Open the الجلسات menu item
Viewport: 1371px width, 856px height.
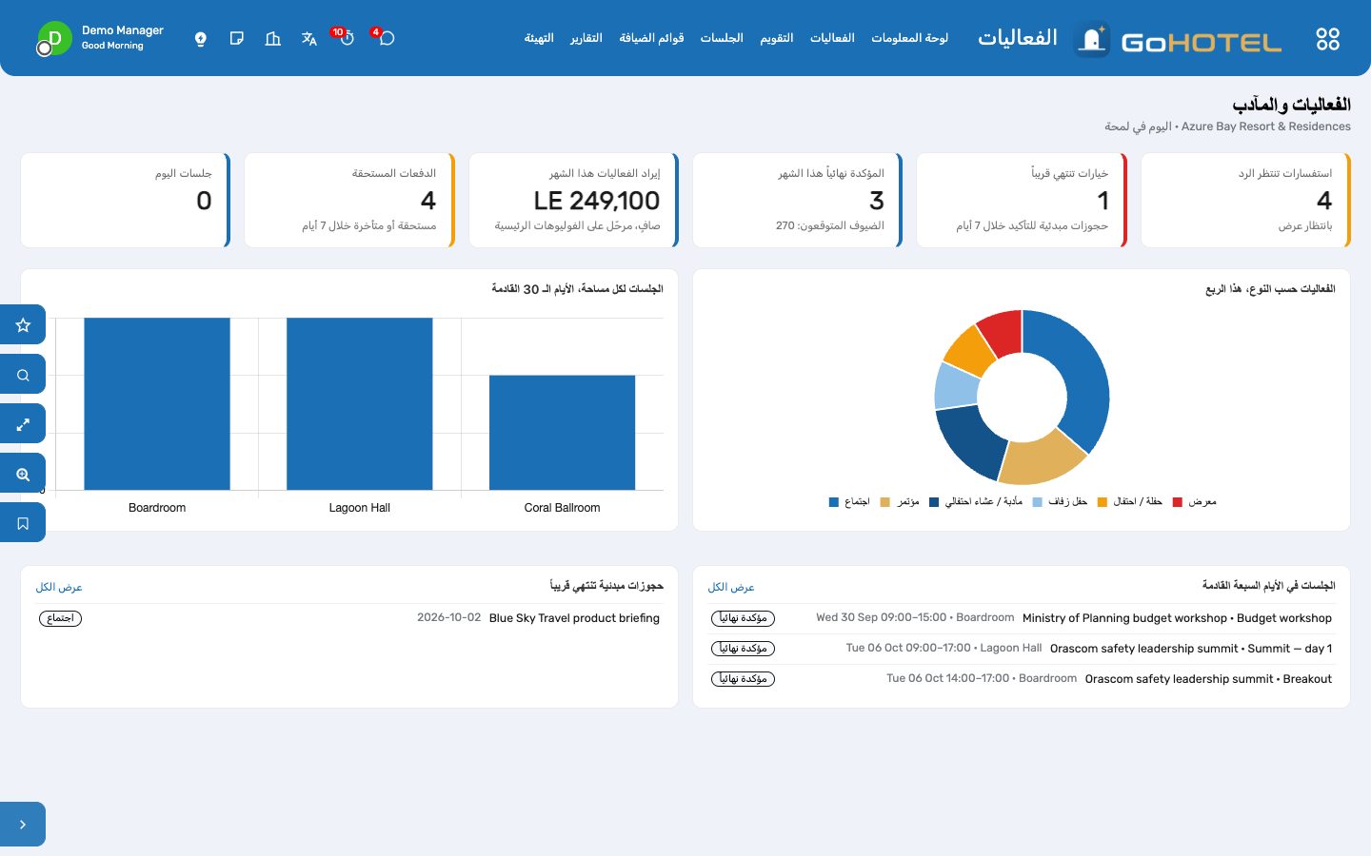click(722, 38)
